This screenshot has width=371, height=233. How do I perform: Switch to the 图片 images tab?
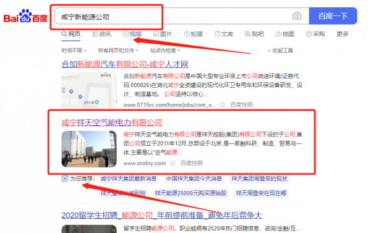[163, 34]
